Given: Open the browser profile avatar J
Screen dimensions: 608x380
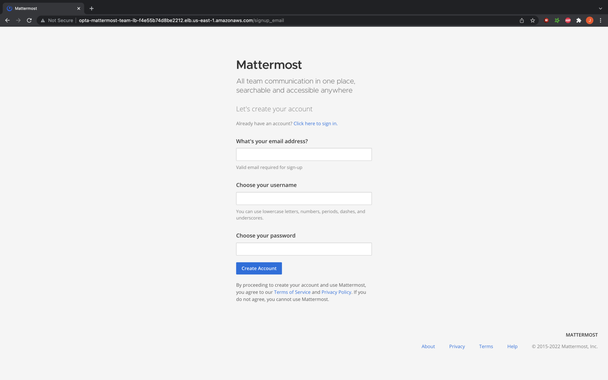Looking at the screenshot, I should pyautogui.click(x=590, y=20).
